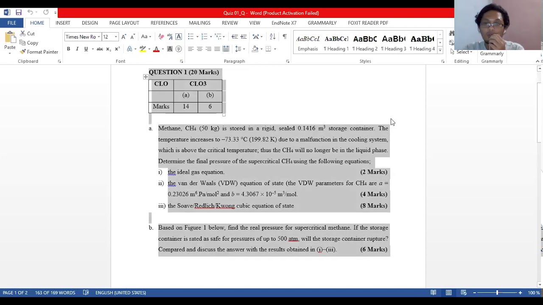Expand the font color dropdown arrow
Screen dimensions: 543x305
point(162,49)
